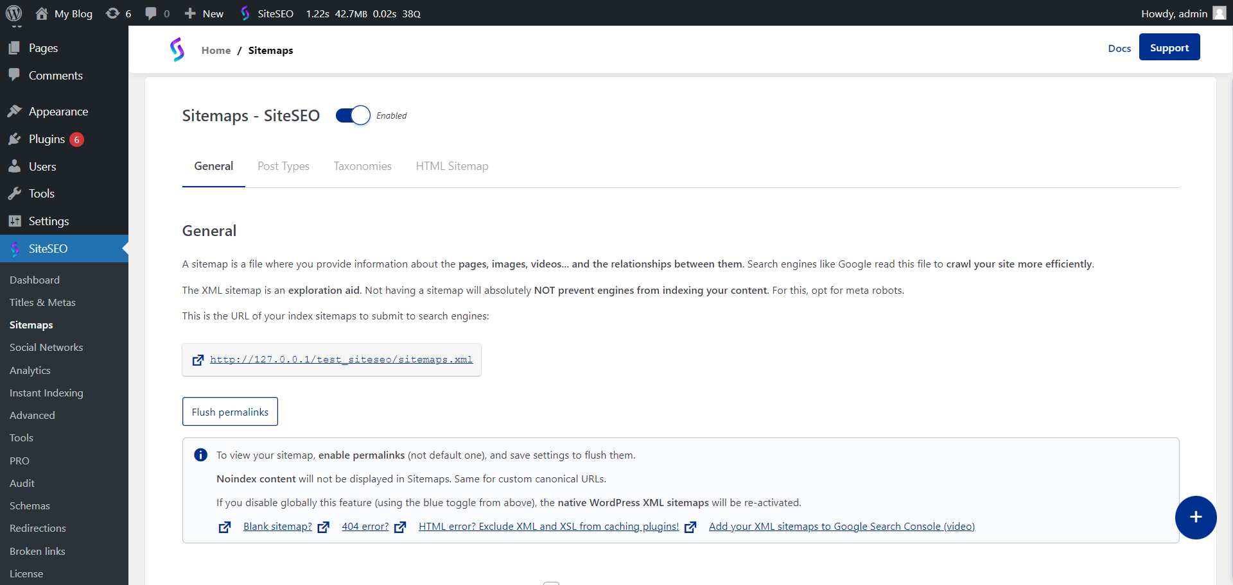This screenshot has width=1233, height=585.
Task: Click the external link icon before Blank sitemap
Action: pos(225,527)
